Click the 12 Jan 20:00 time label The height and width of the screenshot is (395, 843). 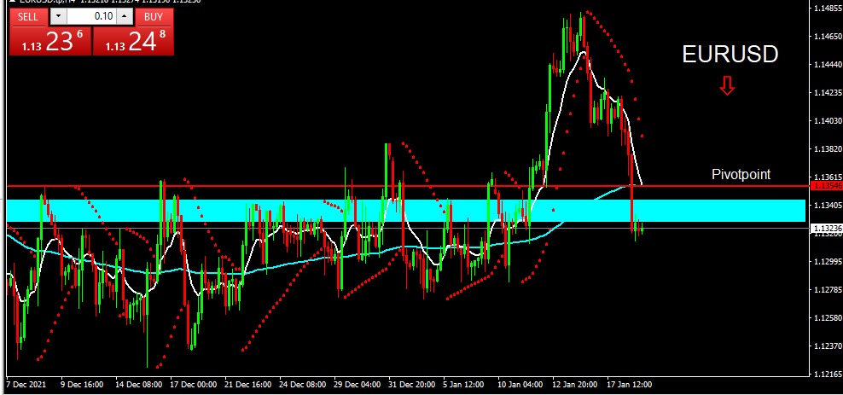pyautogui.click(x=575, y=385)
